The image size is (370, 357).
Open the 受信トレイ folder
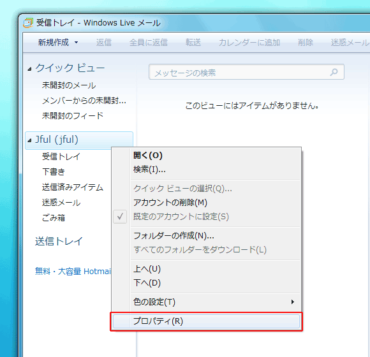pyautogui.click(x=61, y=157)
